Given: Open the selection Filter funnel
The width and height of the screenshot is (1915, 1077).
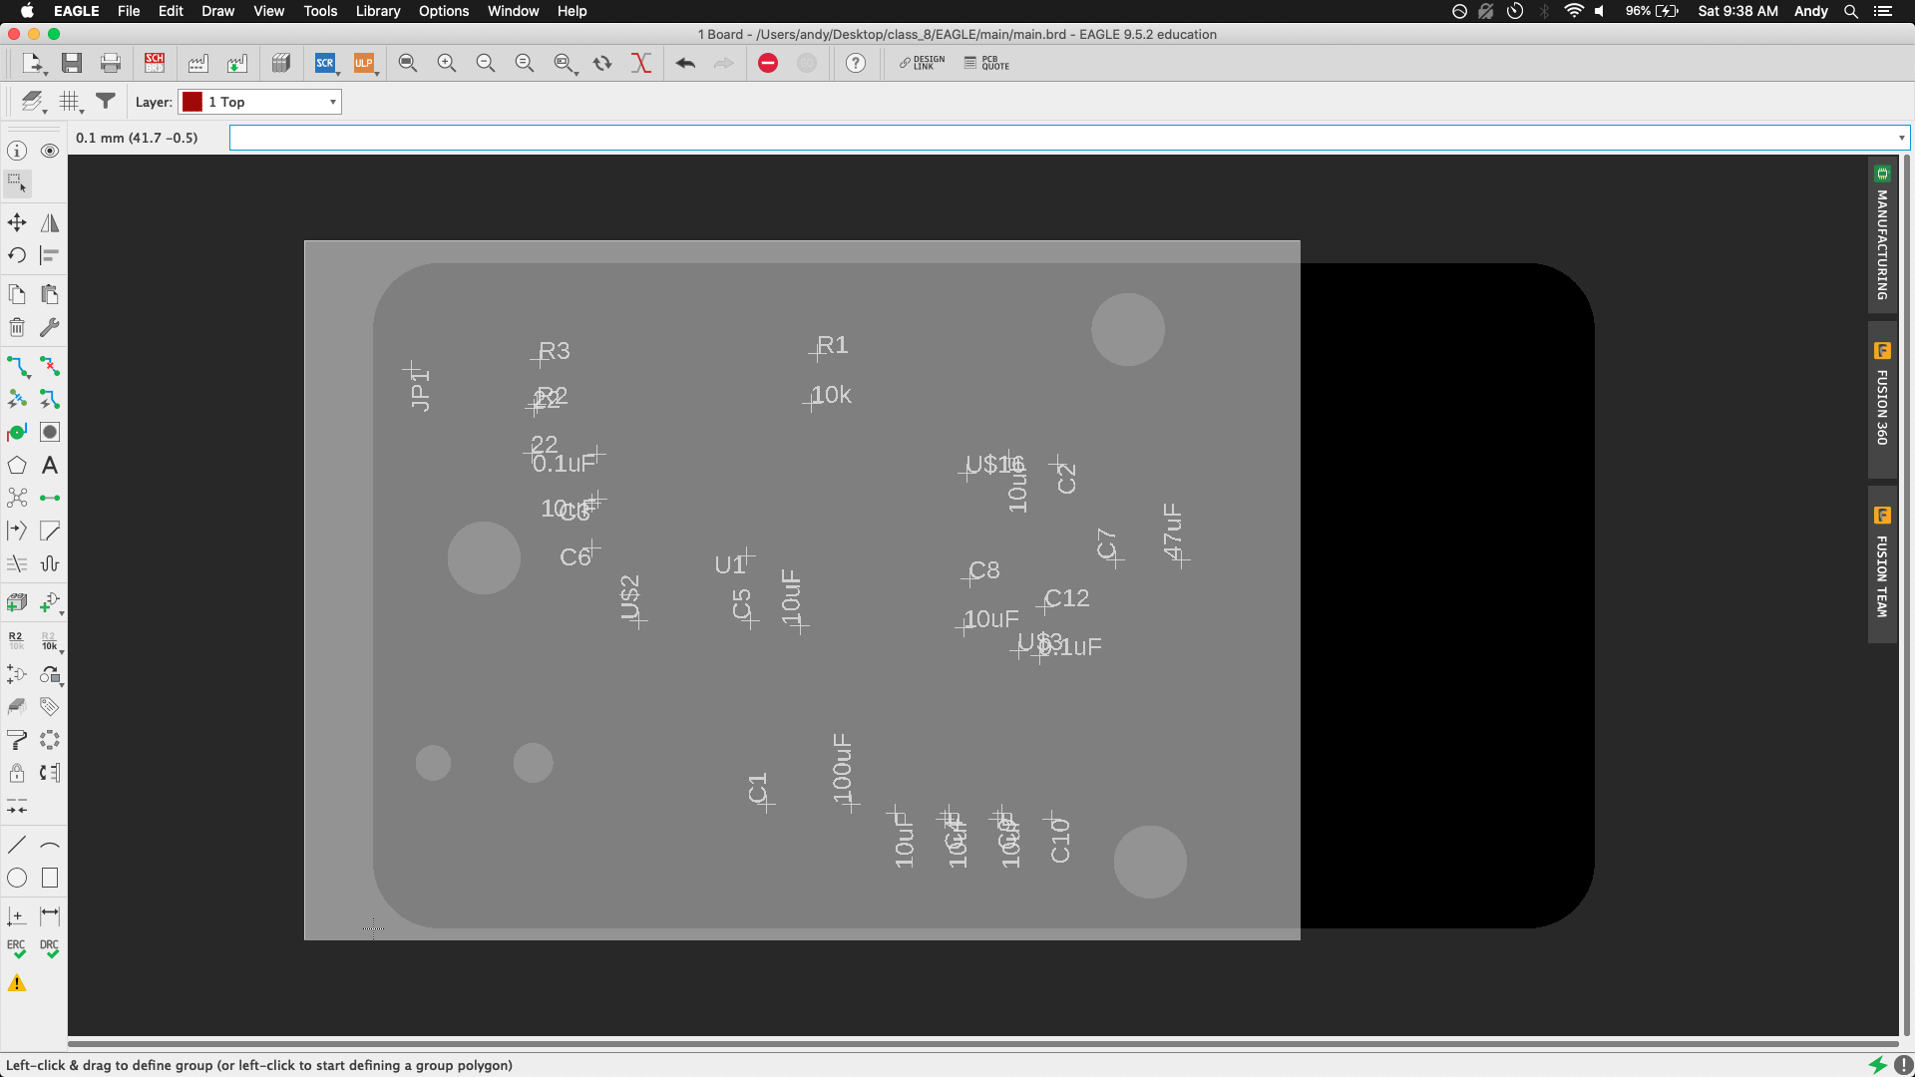Looking at the screenshot, I should [x=106, y=101].
